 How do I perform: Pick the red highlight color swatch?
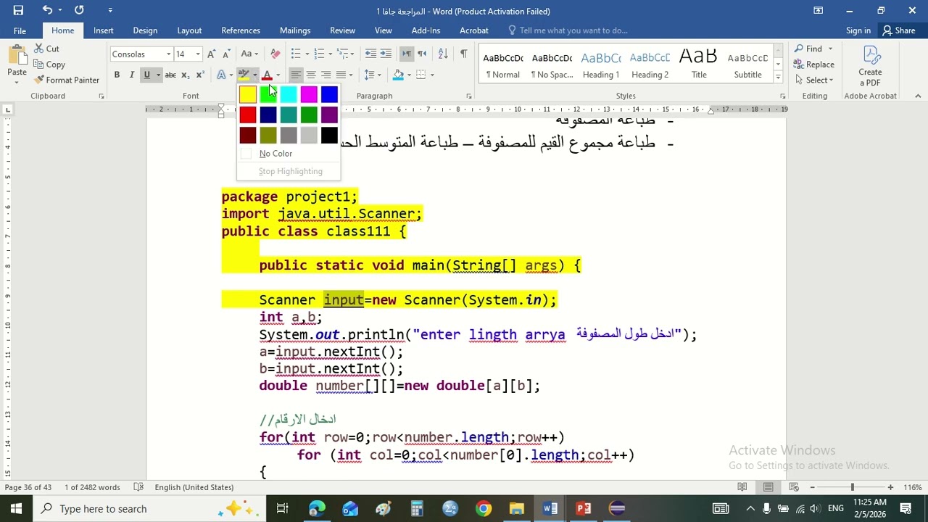[x=248, y=115]
